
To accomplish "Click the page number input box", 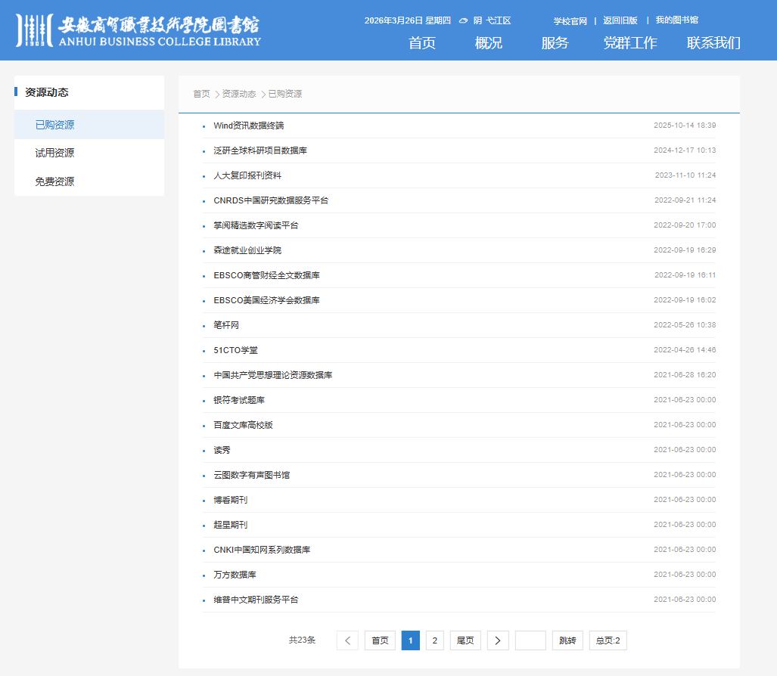I will pyautogui.click(x=530, y=640).
